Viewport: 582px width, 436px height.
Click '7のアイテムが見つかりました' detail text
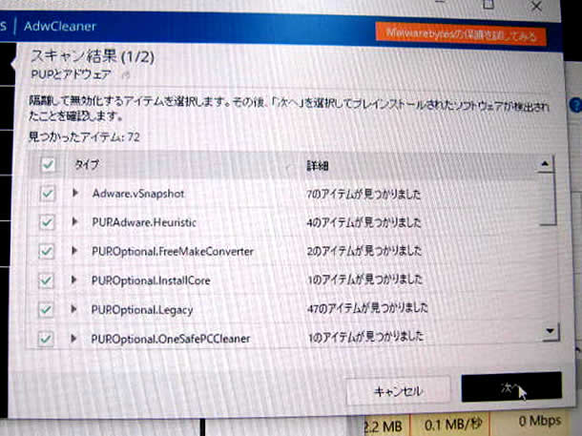tap(364, 194)
